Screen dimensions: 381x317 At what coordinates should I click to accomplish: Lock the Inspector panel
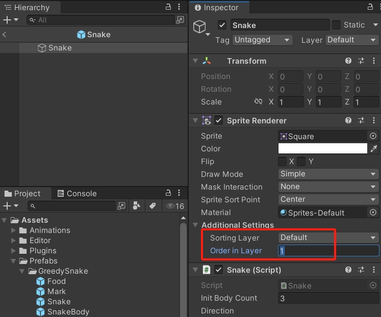(370, 7)
